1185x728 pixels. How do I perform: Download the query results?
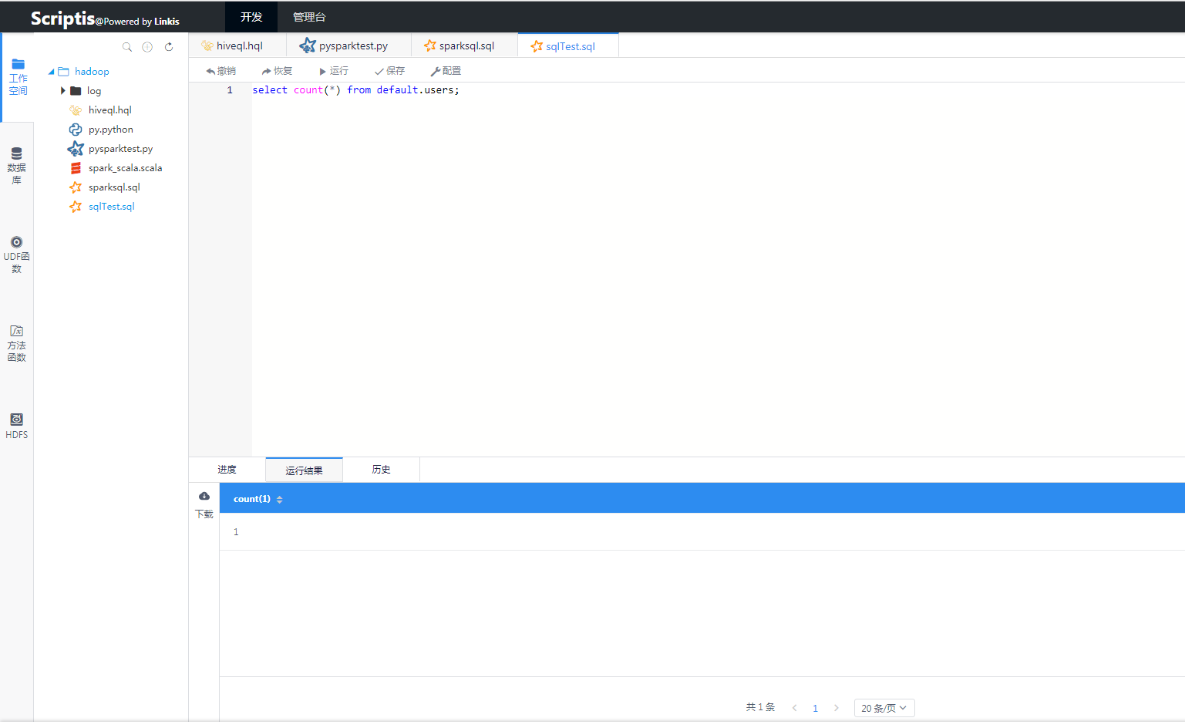[204, 504]
